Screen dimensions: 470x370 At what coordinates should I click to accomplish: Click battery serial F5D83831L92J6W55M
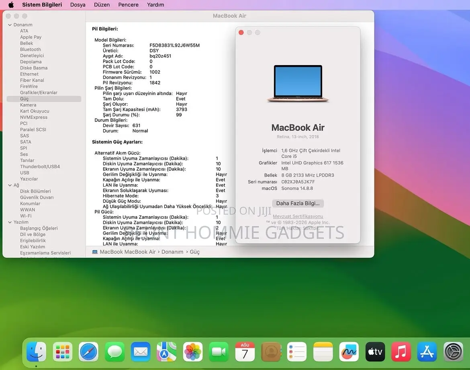click(174, 45)
